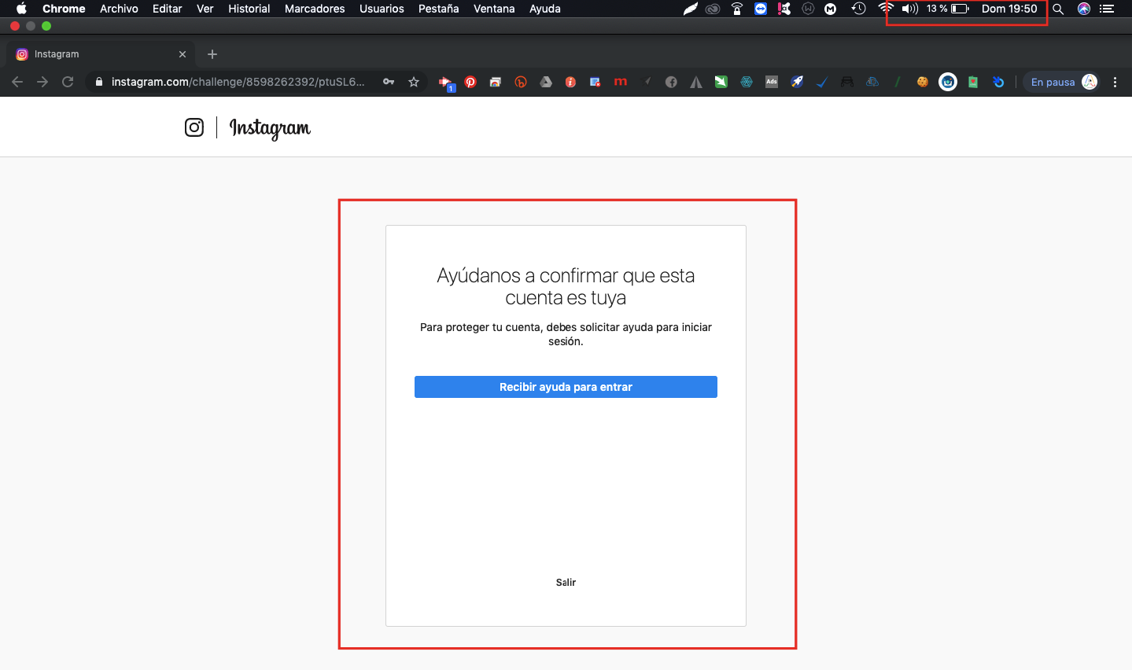Screen dimensions: 1132x670
Task: Open saved passwords key icon
Action: tap(389, 82)
